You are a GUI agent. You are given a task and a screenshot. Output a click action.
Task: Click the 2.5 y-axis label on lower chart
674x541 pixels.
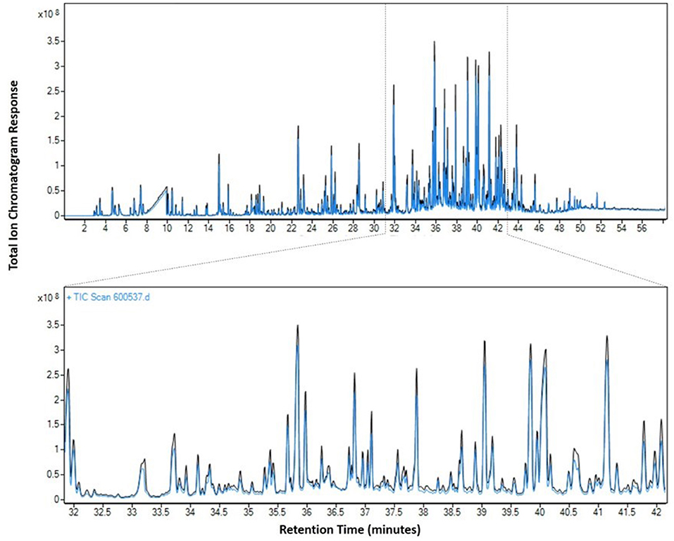click(53, 375)
